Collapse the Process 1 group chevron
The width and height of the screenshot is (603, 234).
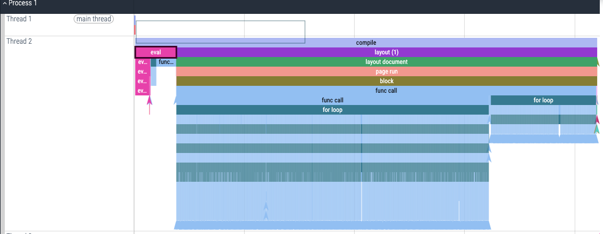coord(4,3)
